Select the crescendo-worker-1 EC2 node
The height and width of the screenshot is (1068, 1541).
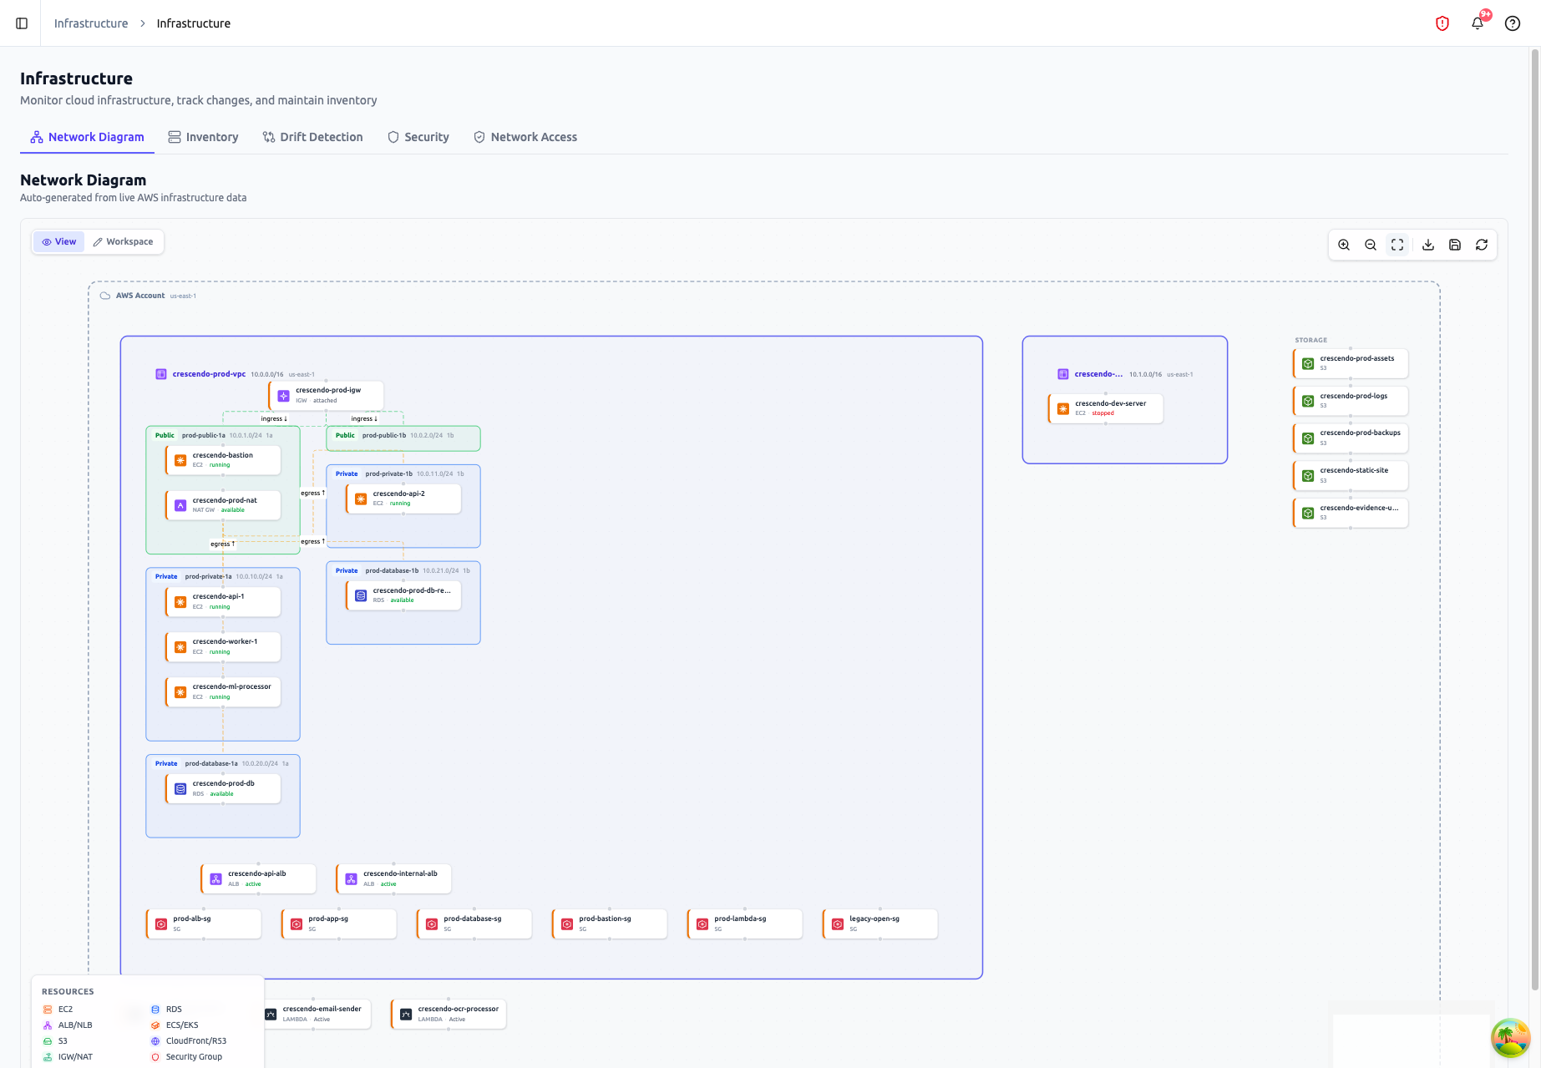tap(223, 647)
